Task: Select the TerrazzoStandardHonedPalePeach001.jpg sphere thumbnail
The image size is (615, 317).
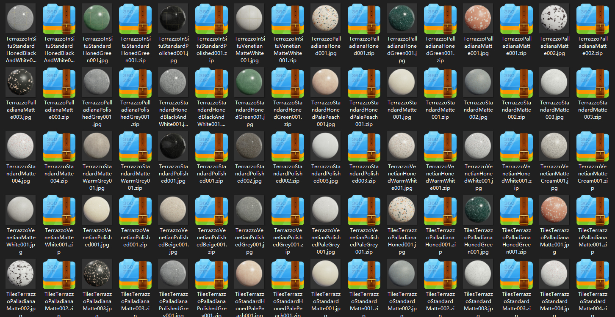Action: 326,83
